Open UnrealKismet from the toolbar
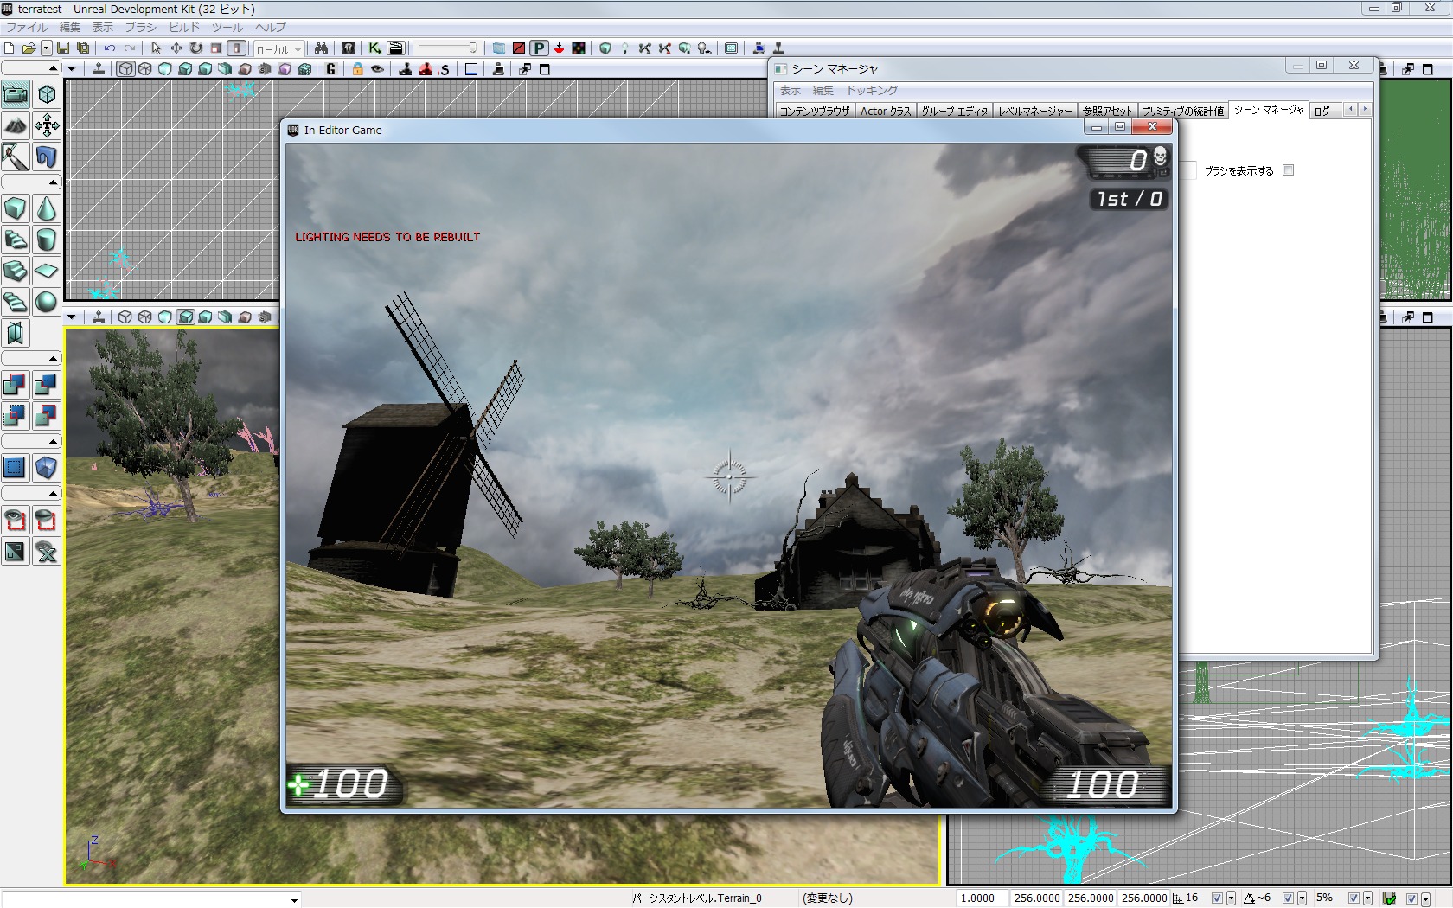Image resolution: width=1453 pixels, height=908 pixels. point(374,48)
